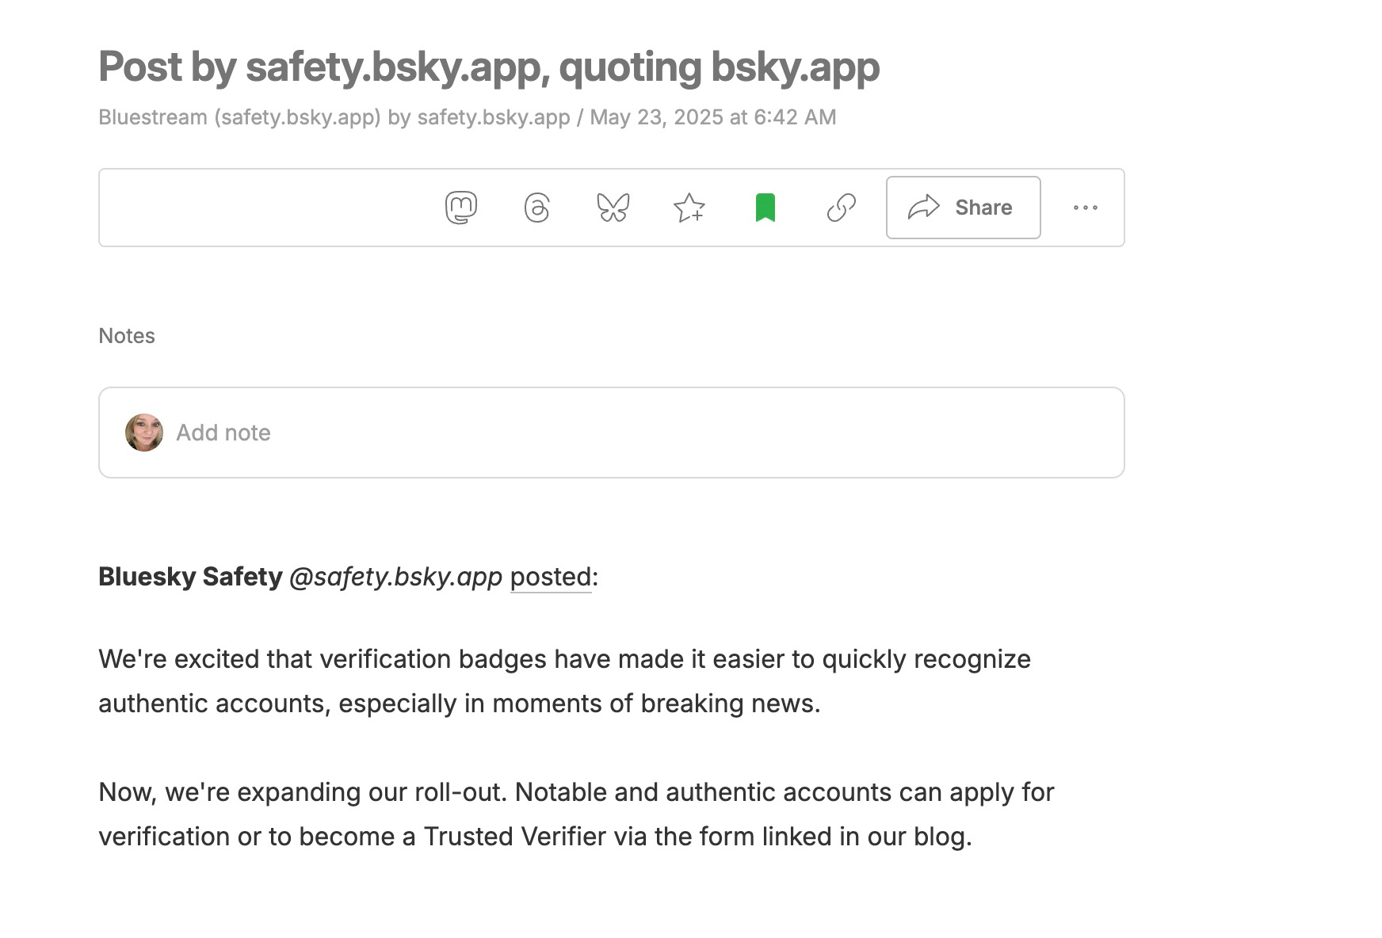The image size is (1382, 938).
Task: Share via the Bluesky butterfly icon
Action: 613,208
